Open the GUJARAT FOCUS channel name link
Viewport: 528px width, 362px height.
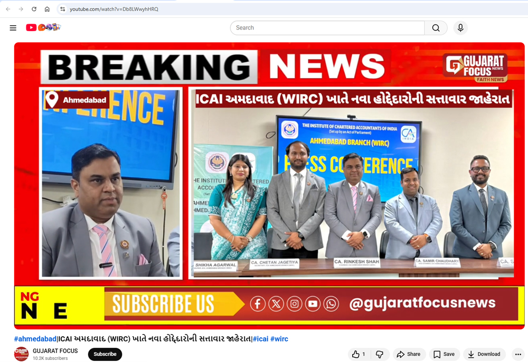click(55, 351)
